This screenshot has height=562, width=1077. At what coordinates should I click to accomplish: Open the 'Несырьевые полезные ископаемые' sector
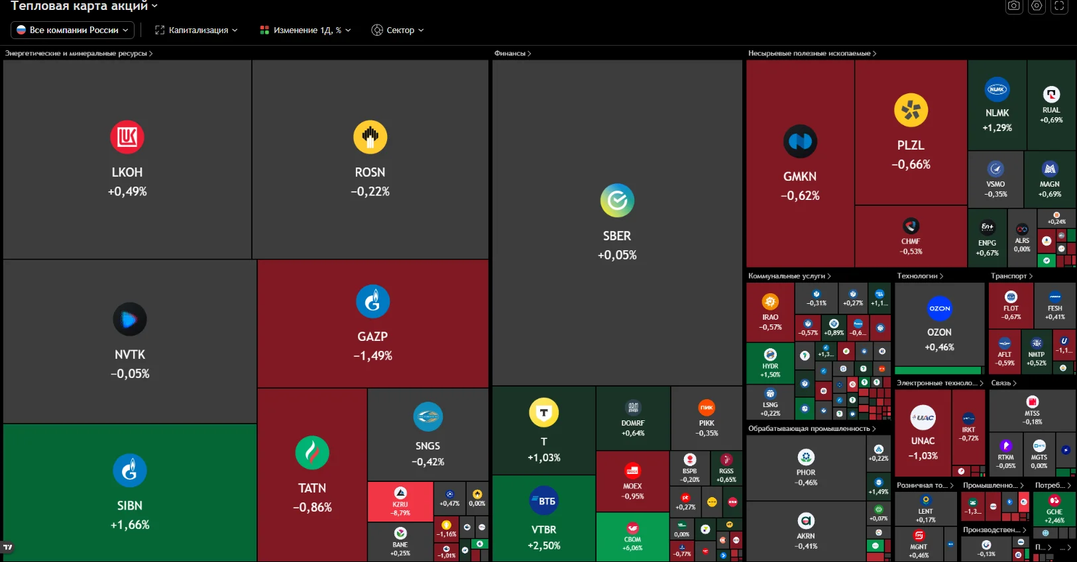pyautogui.click(x=812, y=54)
